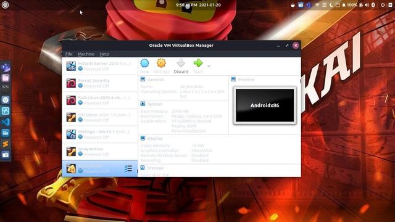Click the General section header
The image size is (395, 222).
[156, 80]
